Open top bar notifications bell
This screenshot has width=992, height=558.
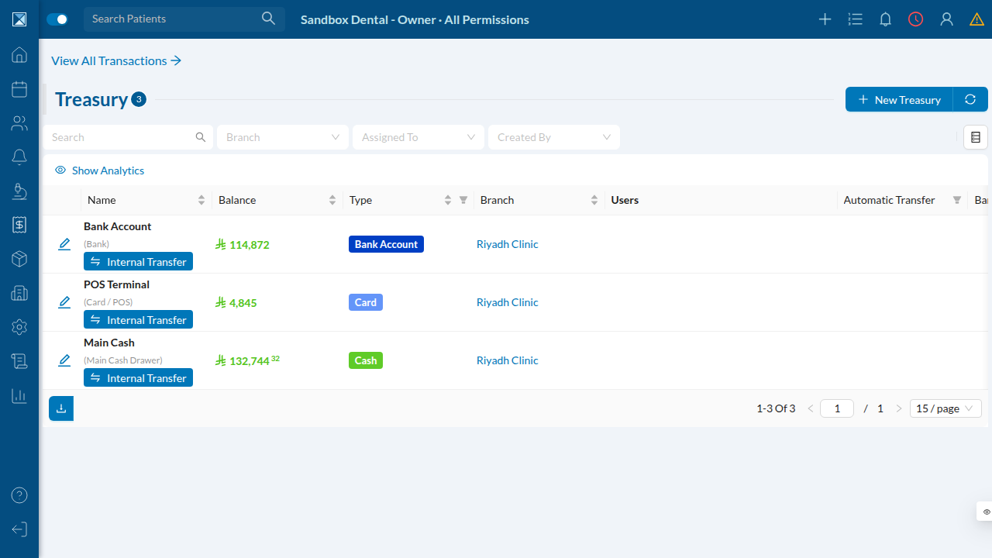pos(886,19)
